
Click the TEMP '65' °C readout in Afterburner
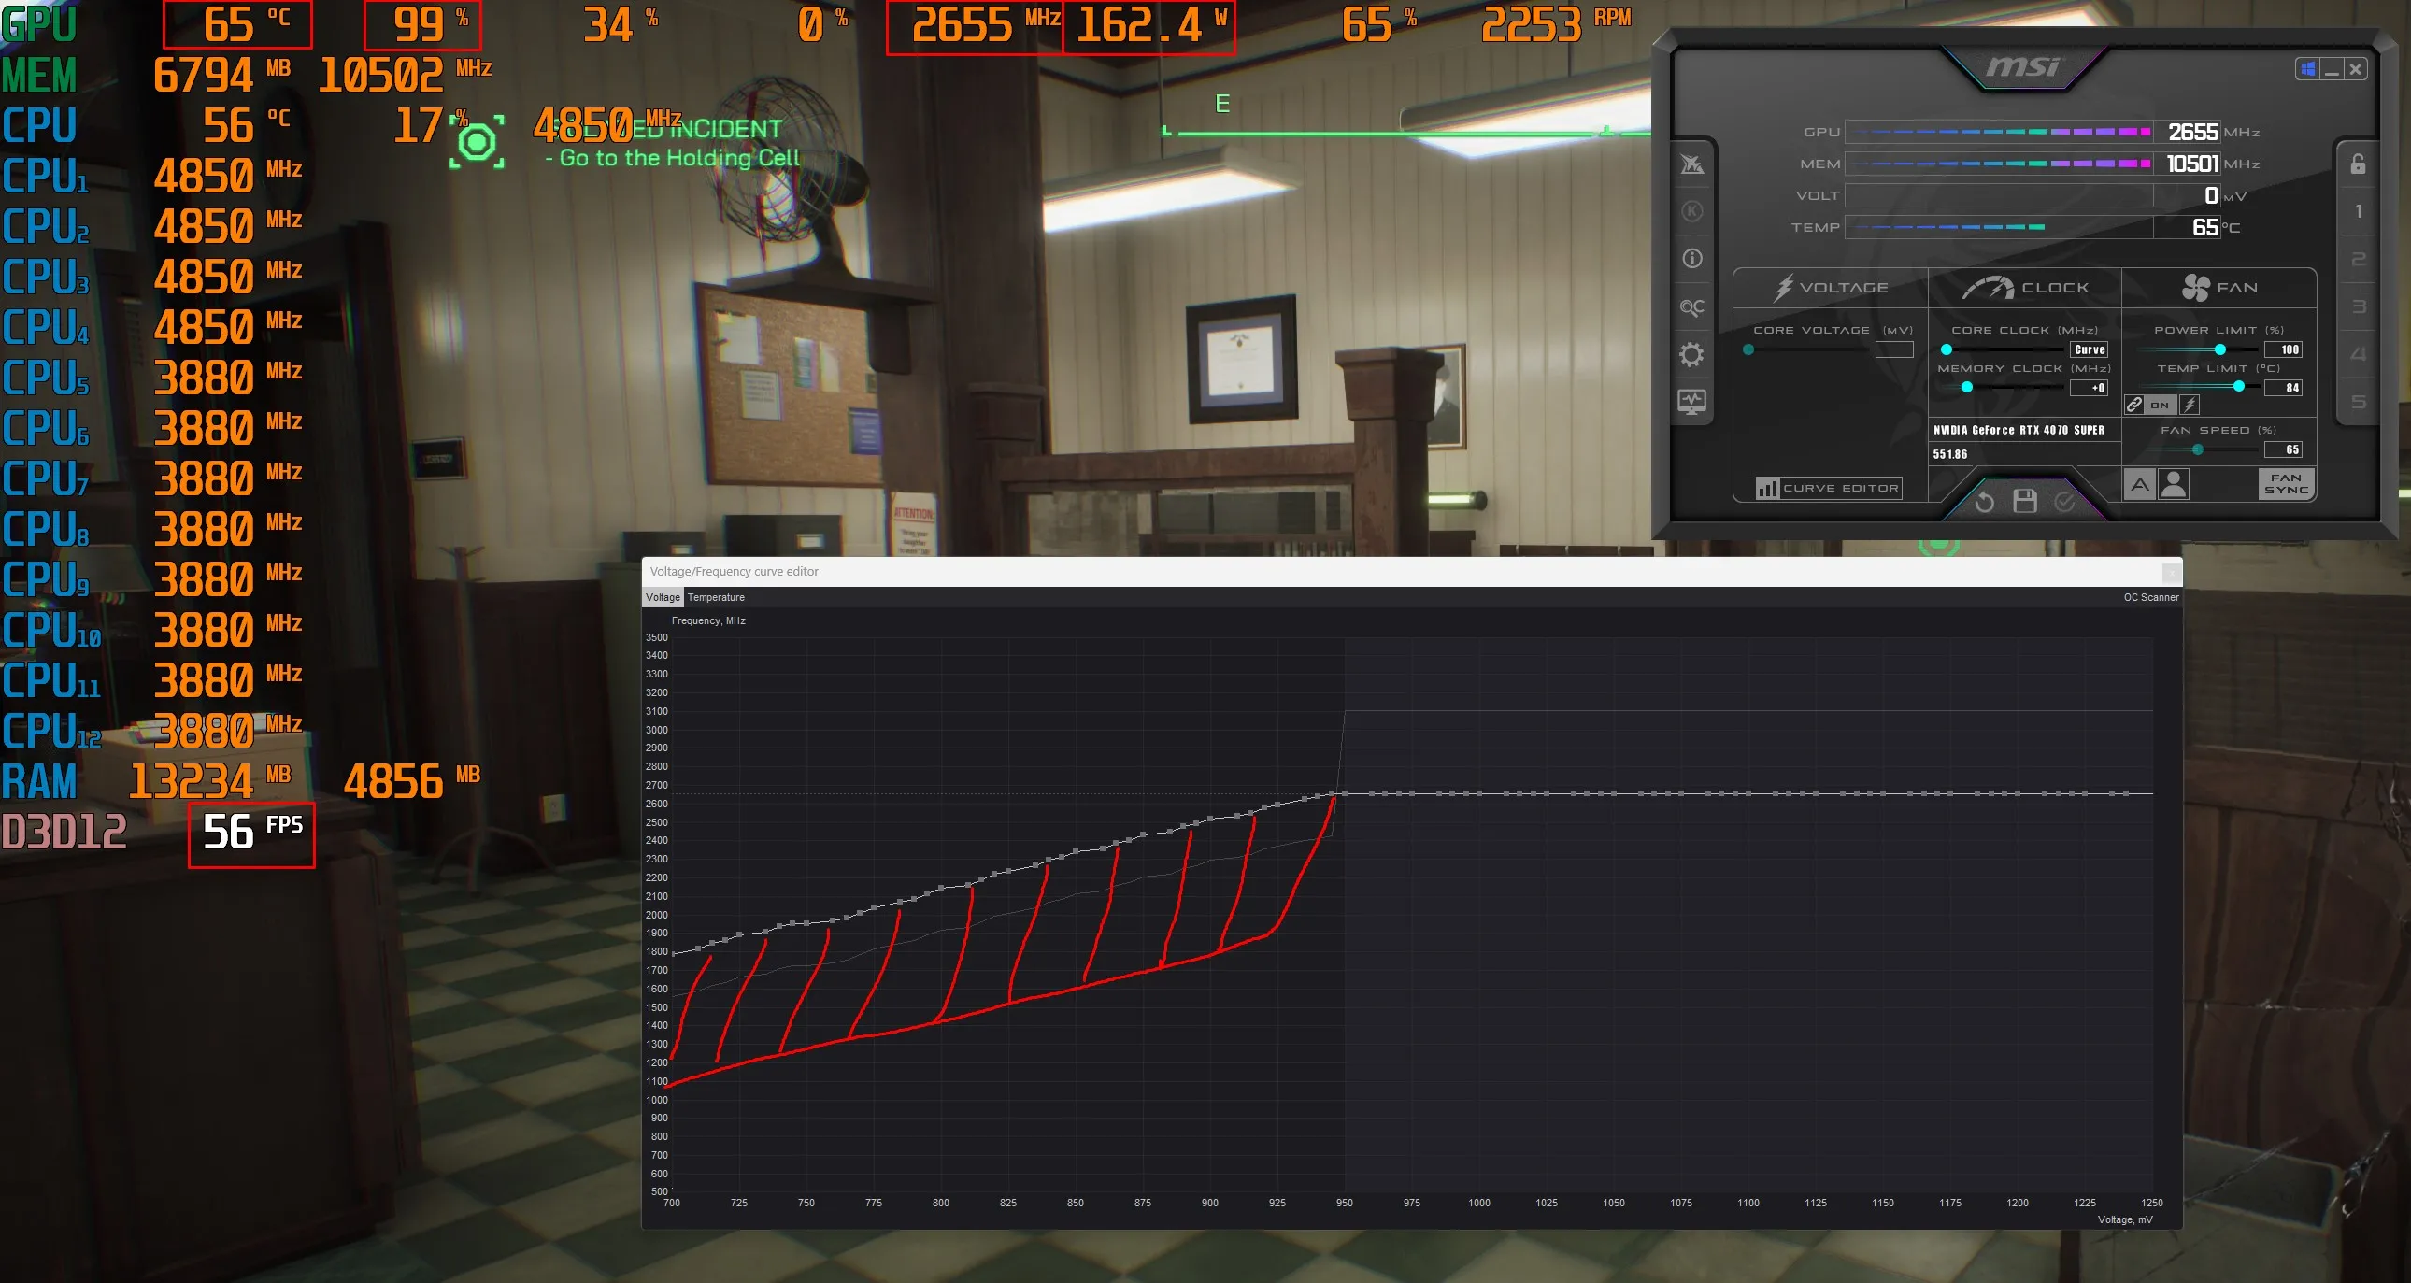[2205, 227]
